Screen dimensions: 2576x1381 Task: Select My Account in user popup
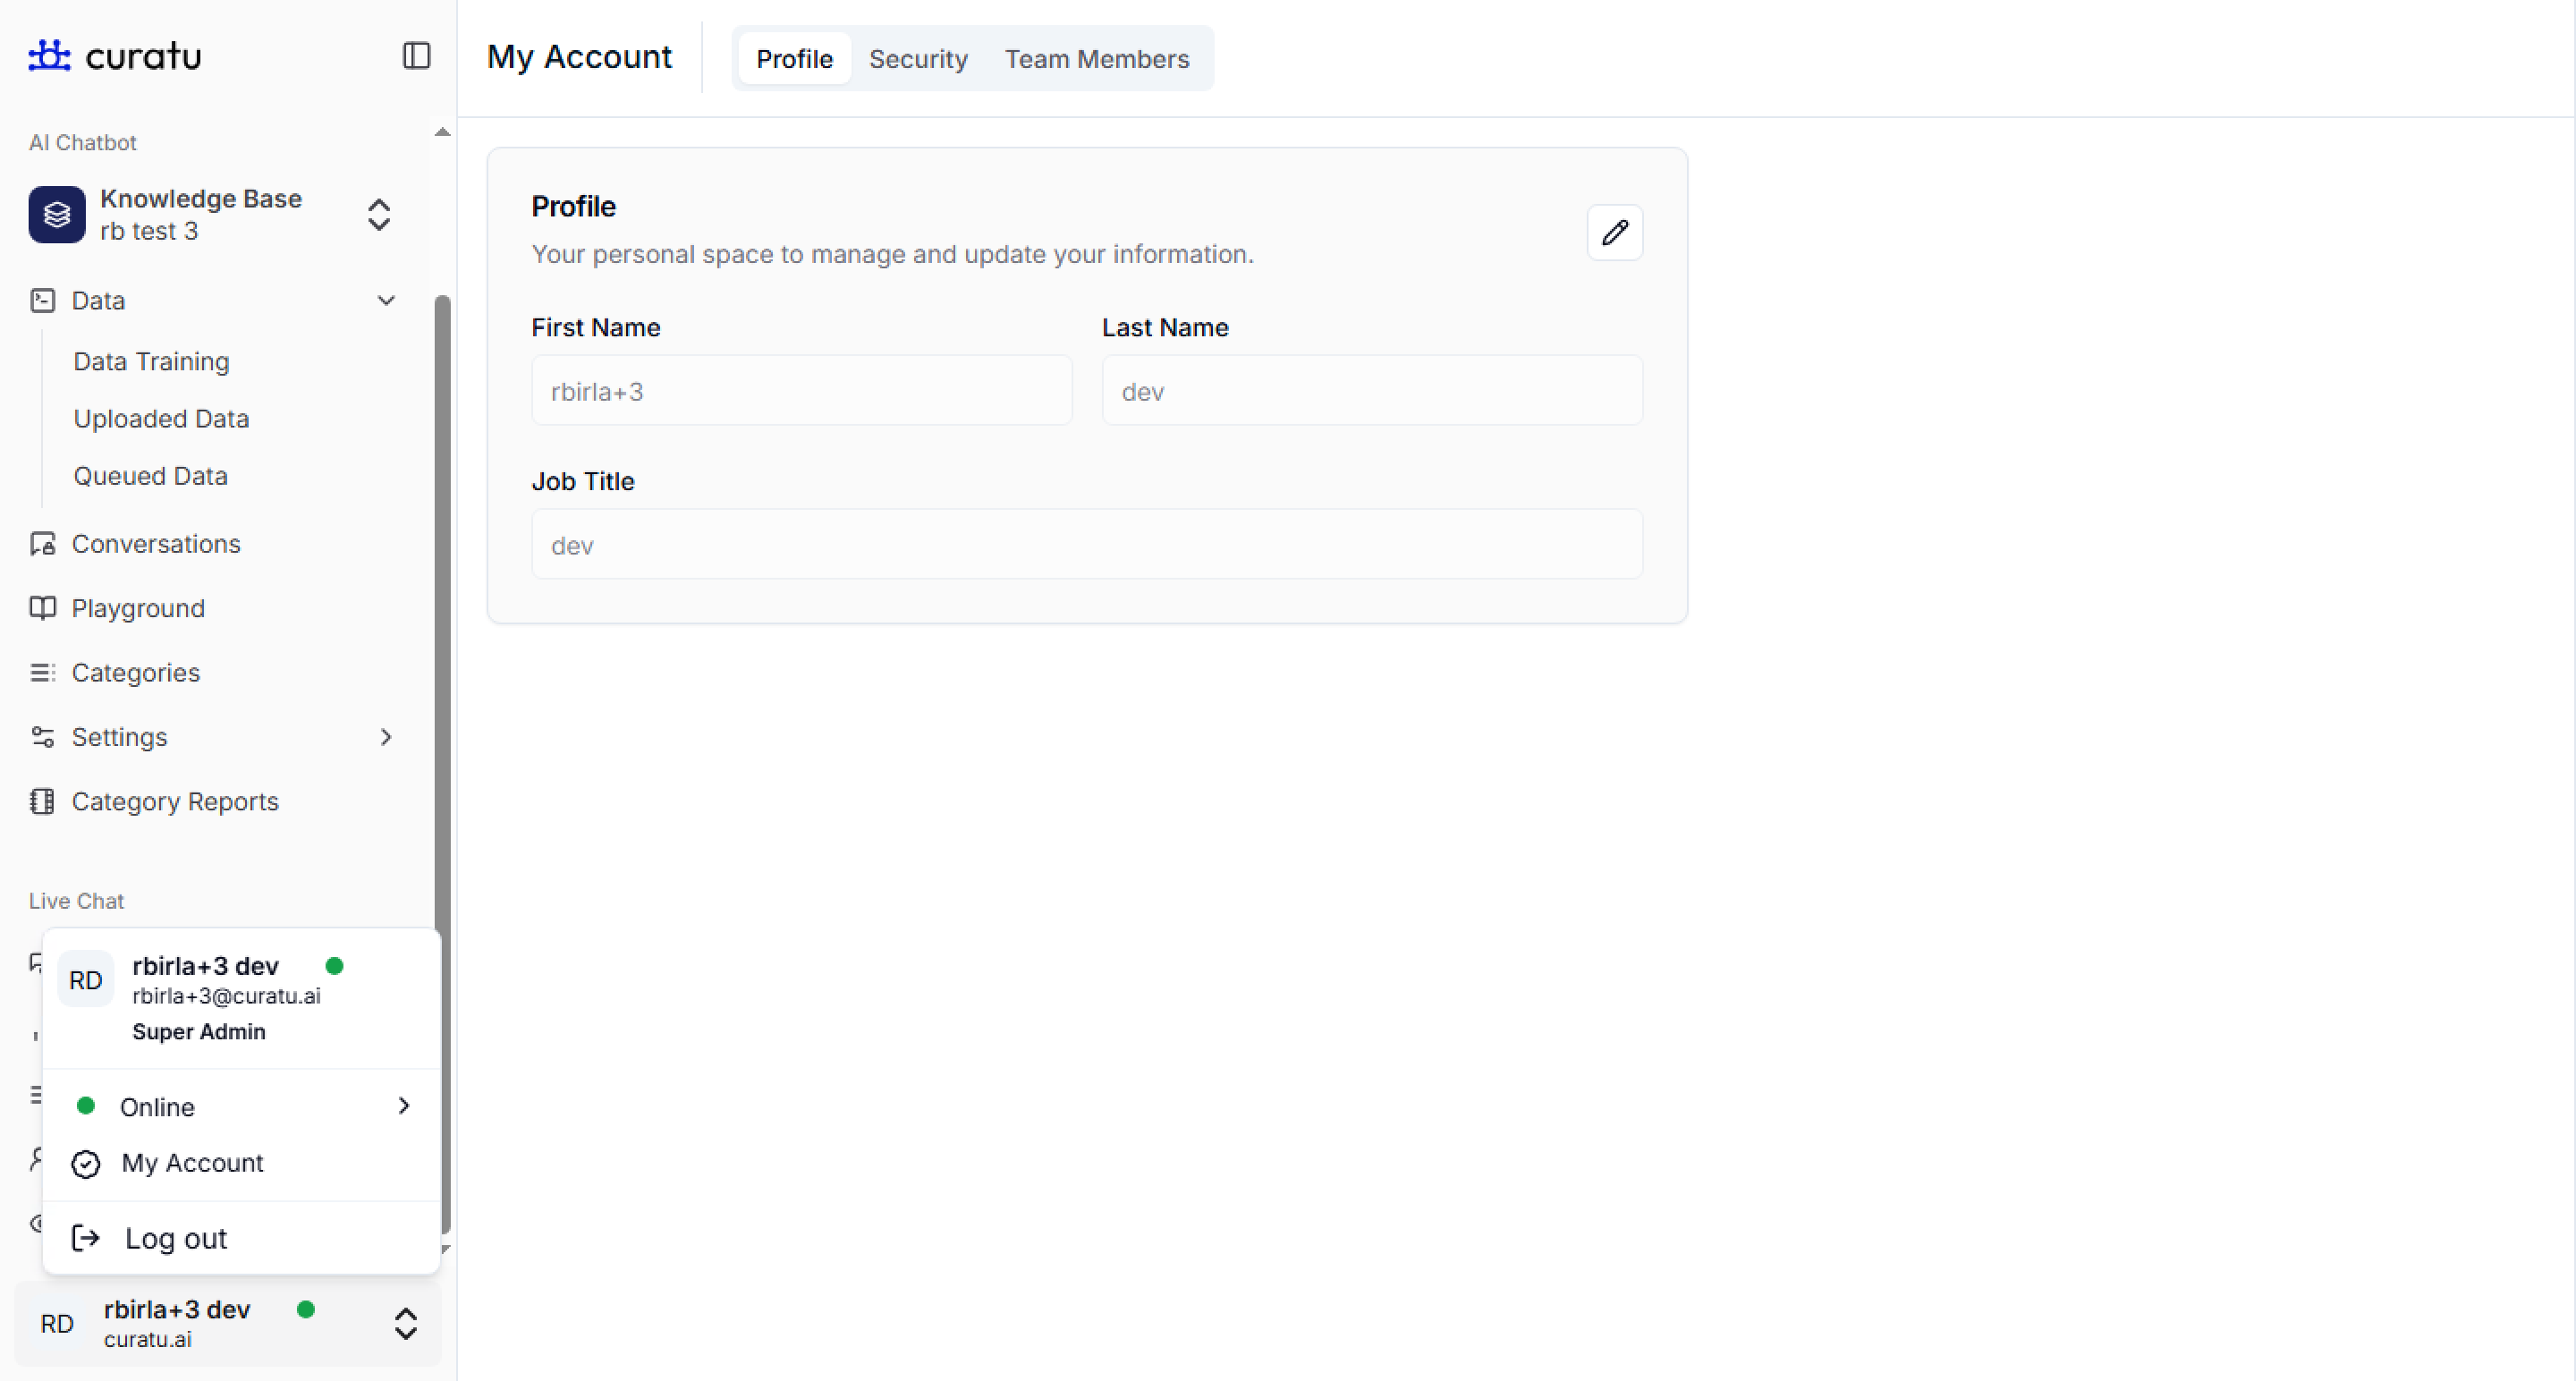coord(192,1163)
